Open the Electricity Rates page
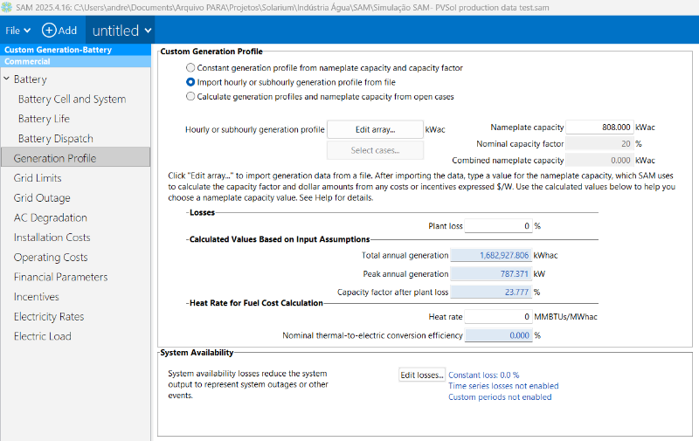This screenshot has height=441, width=699. tap(49, 316)
